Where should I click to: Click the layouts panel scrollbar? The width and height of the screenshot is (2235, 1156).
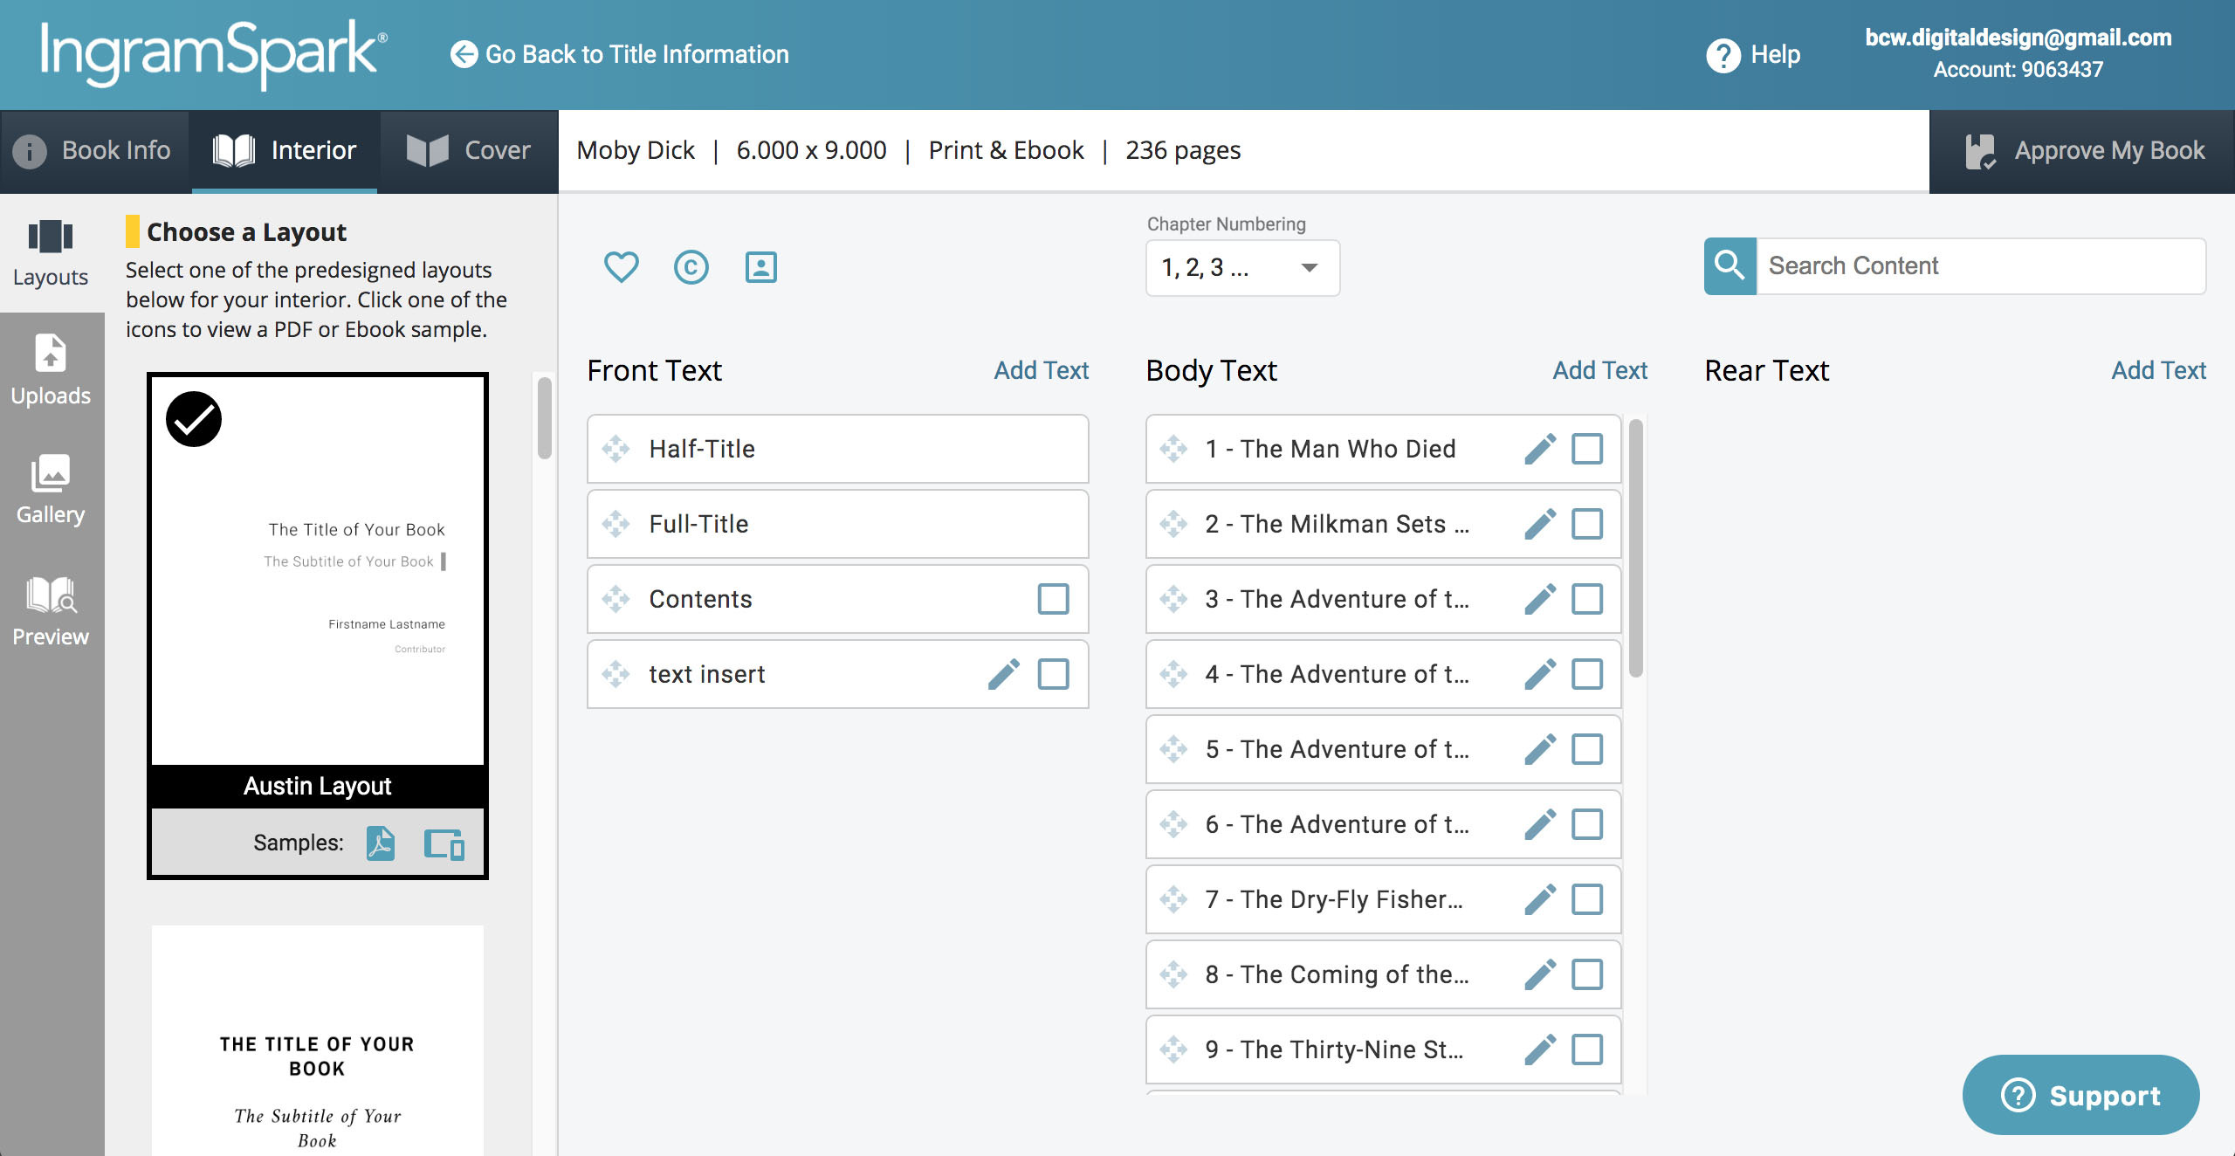545,417
